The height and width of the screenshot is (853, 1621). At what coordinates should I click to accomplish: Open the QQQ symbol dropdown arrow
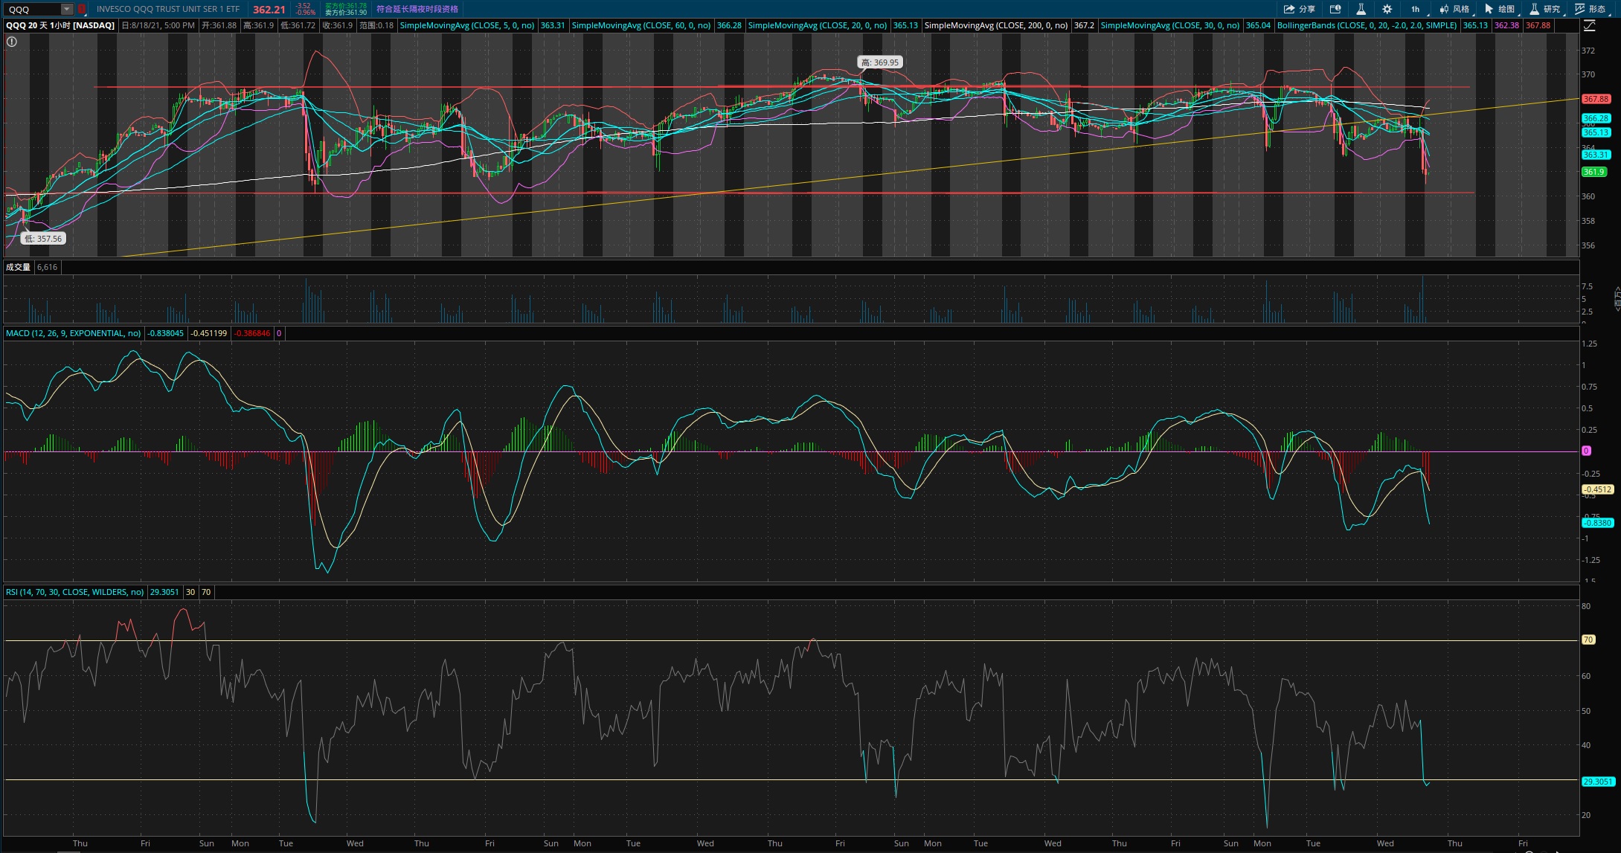tap(67, 9)
